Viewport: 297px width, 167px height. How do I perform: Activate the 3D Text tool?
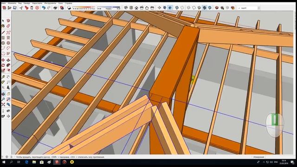(8, 88)
